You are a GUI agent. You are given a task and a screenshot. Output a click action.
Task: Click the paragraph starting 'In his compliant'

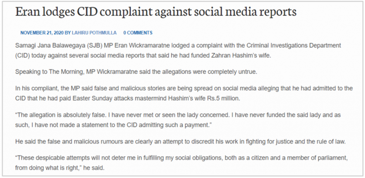pyautogui.click(x=184, y=93)
